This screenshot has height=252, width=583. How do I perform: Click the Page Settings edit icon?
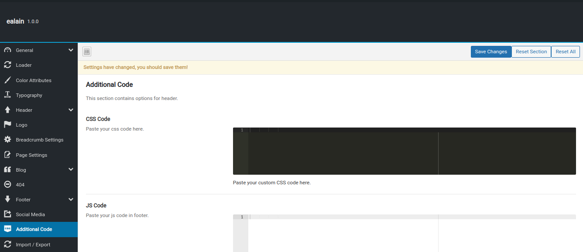pos(7,155)
